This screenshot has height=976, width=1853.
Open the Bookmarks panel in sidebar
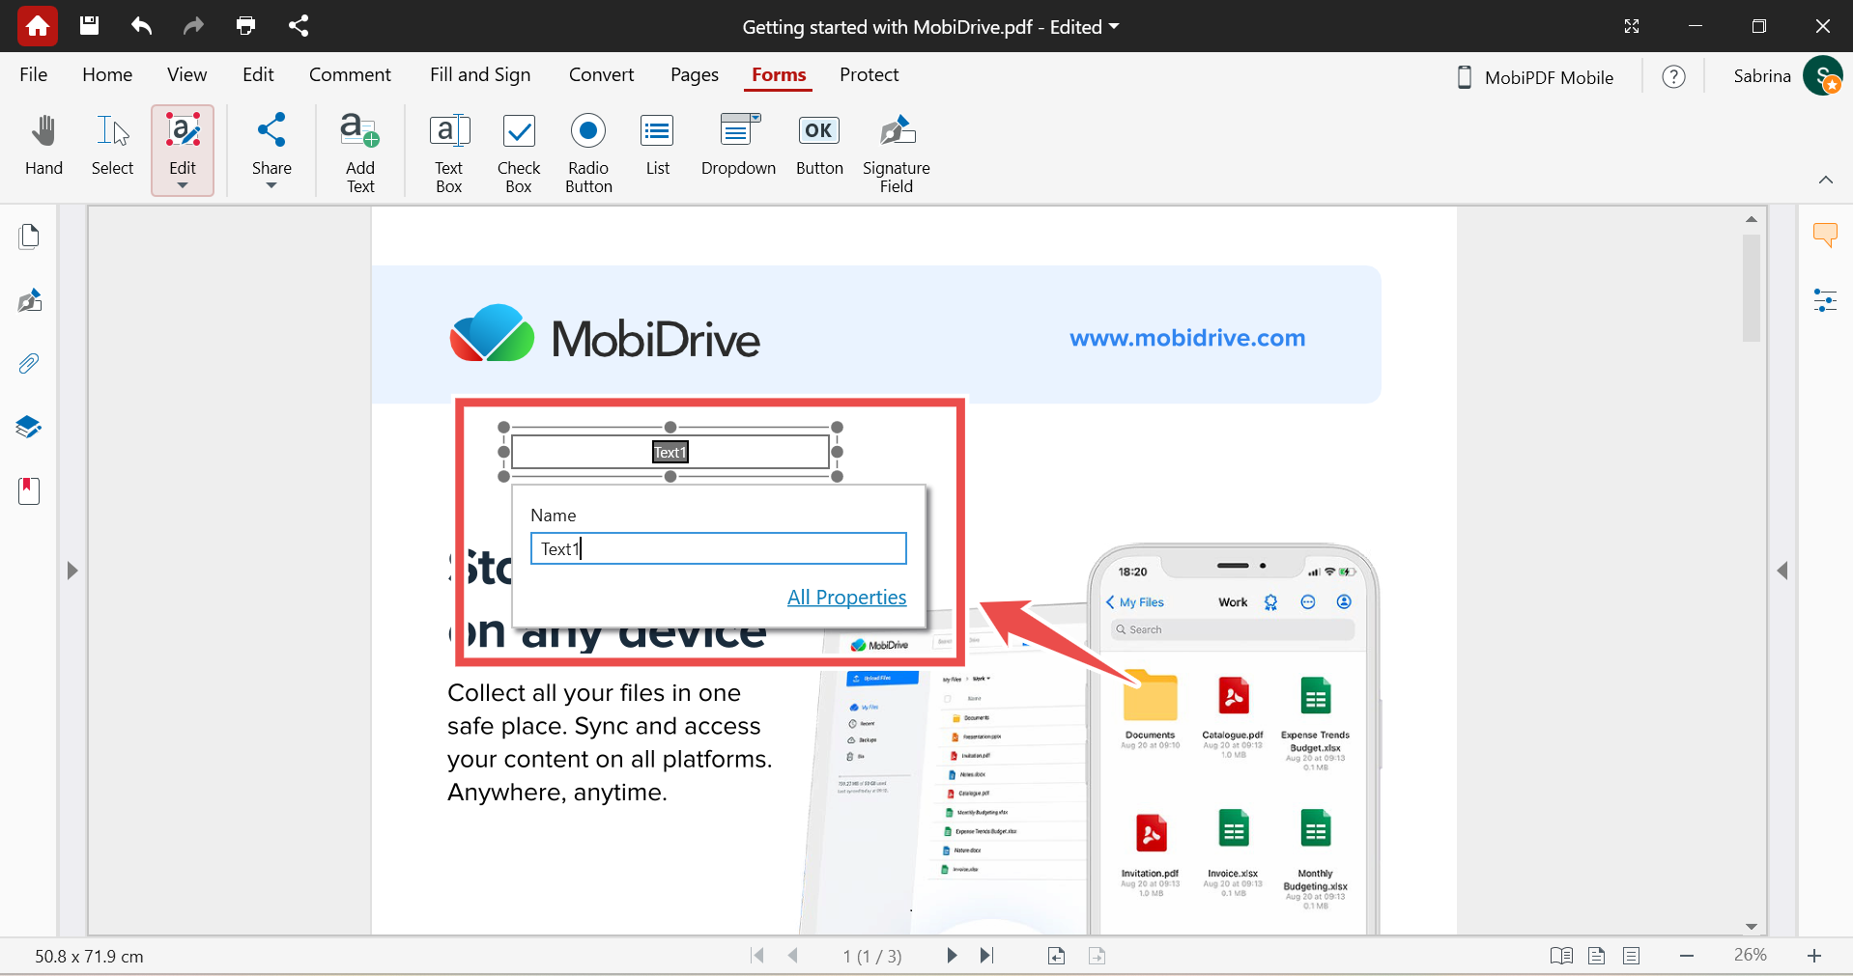(29, 491)
